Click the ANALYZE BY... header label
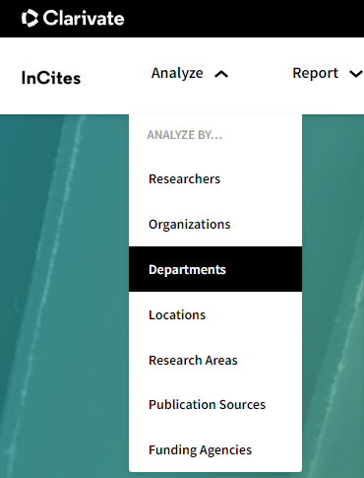 point(185,135)
